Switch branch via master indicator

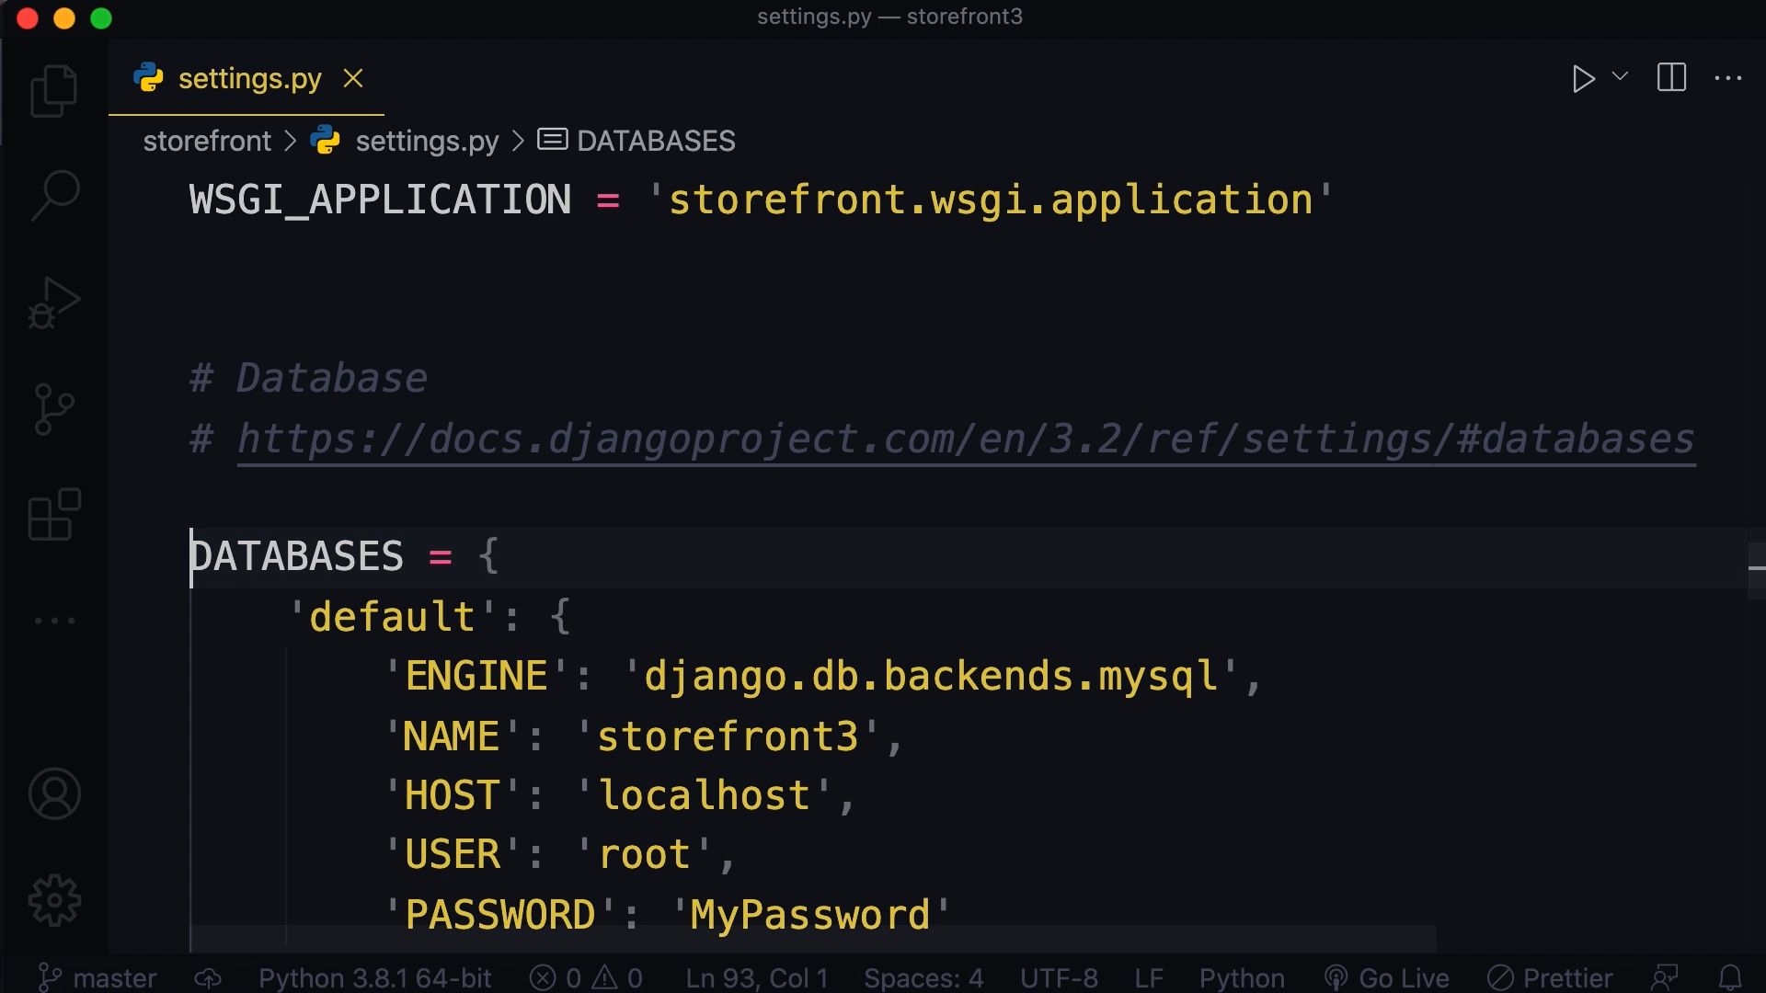(97, 977)
